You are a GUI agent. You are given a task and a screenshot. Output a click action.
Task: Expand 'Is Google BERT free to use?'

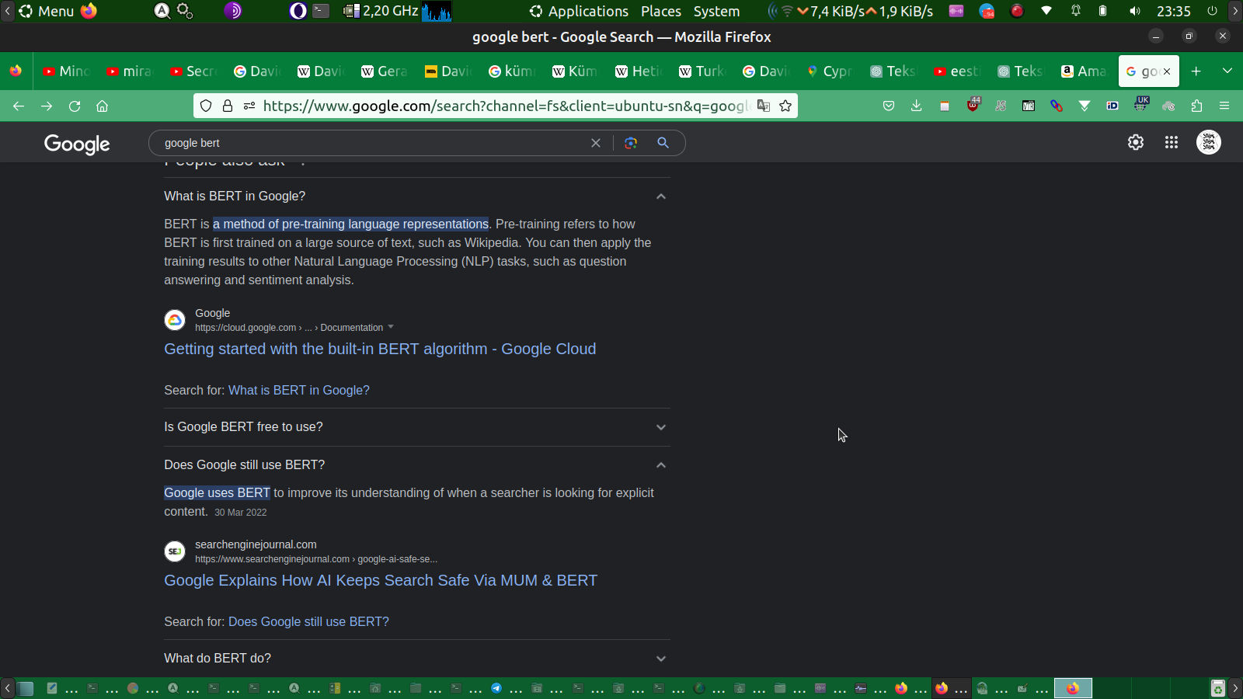pos(660,427)
